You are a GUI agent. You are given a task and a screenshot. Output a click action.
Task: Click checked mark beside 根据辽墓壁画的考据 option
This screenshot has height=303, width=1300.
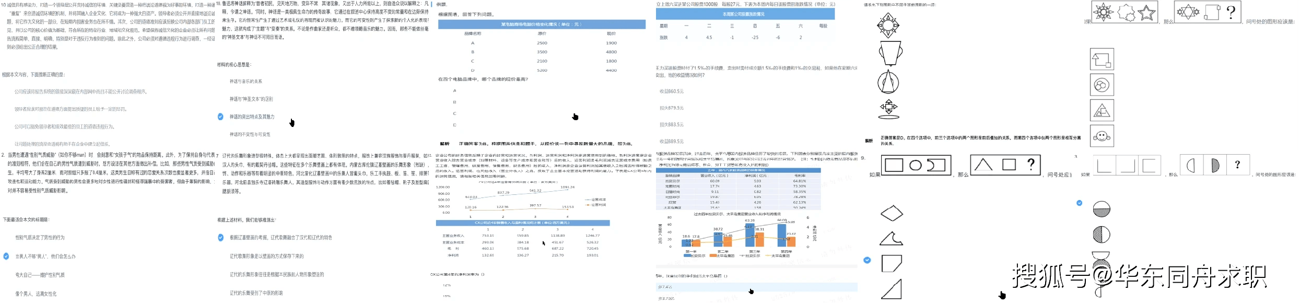coord(221,237)
